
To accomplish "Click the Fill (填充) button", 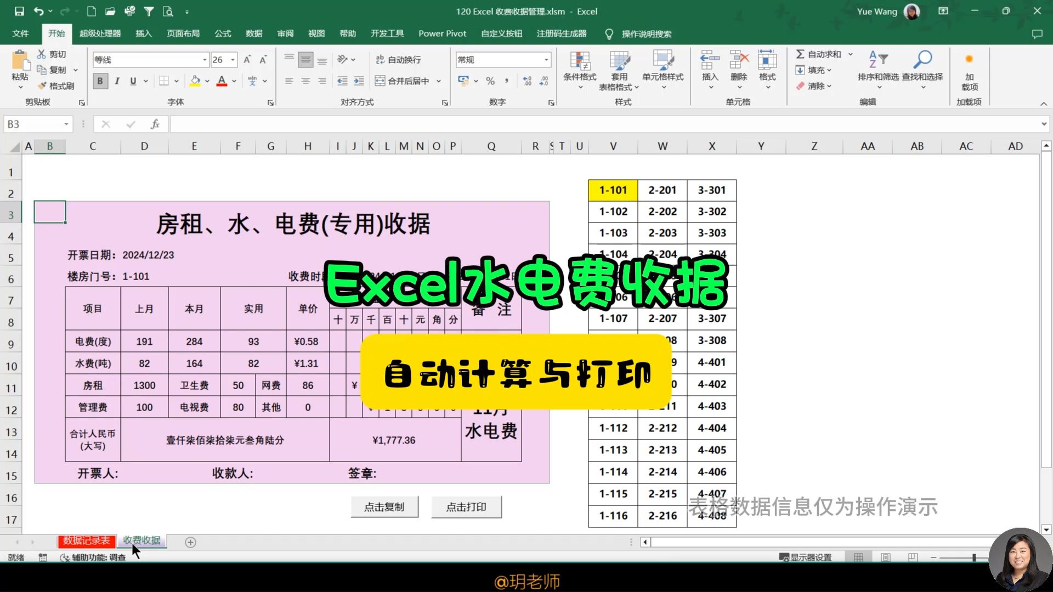I will pyautogui.click(x=814, y=70).
